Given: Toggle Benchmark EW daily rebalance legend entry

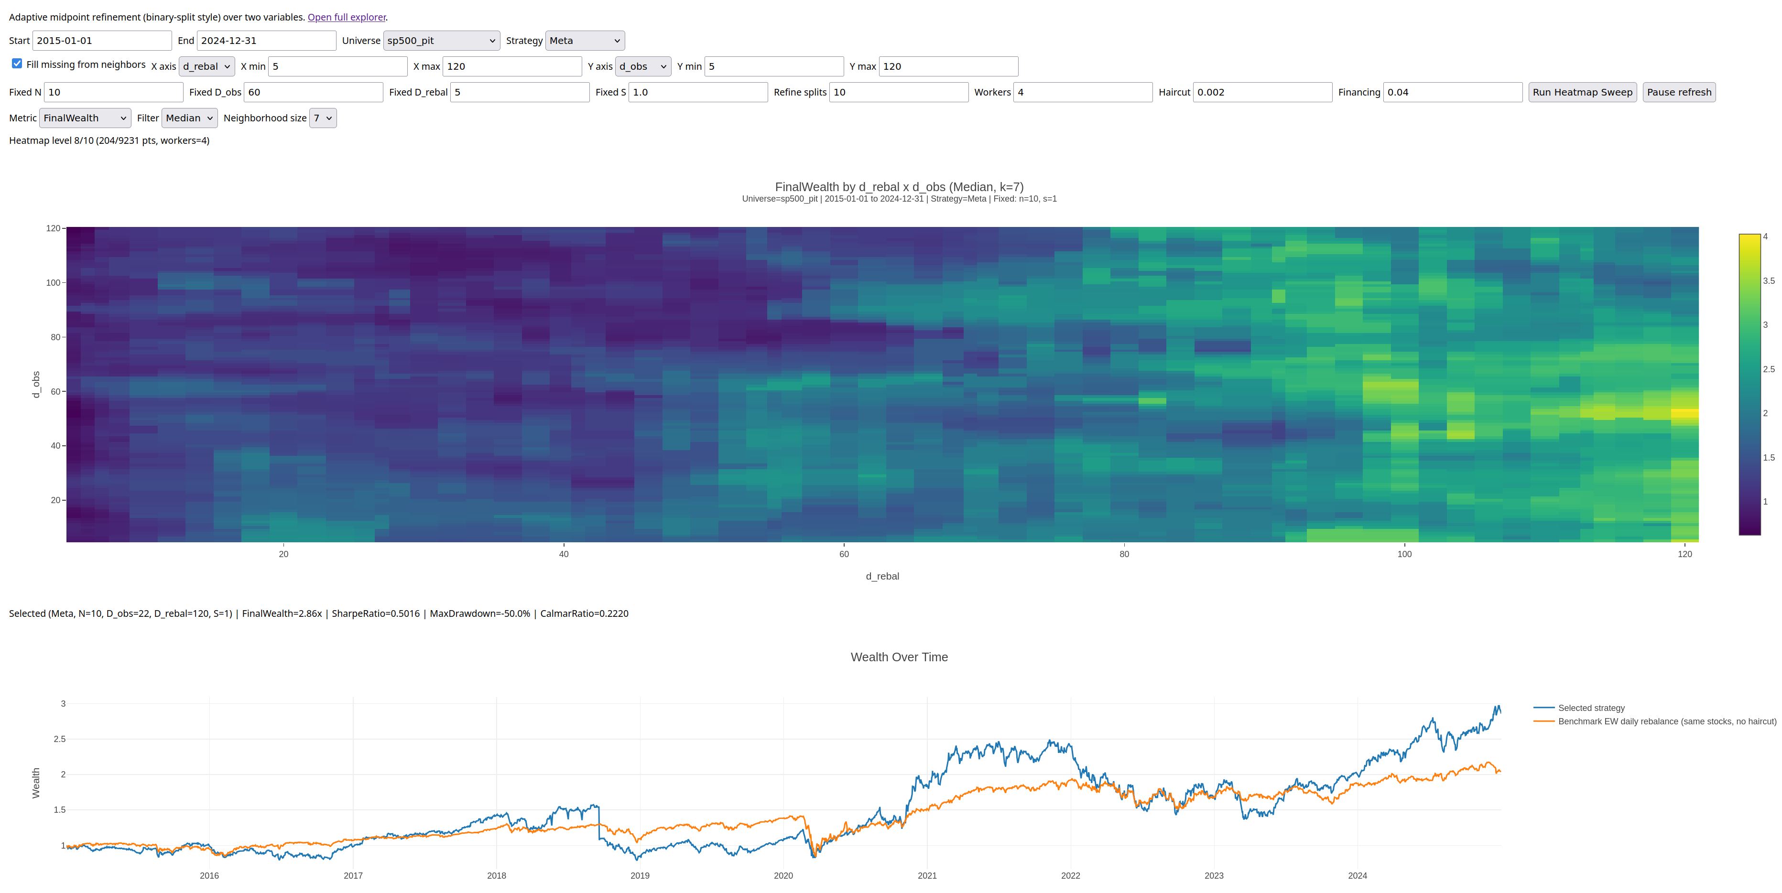Looking at the screenshot, I should [x=1655, y=721].
